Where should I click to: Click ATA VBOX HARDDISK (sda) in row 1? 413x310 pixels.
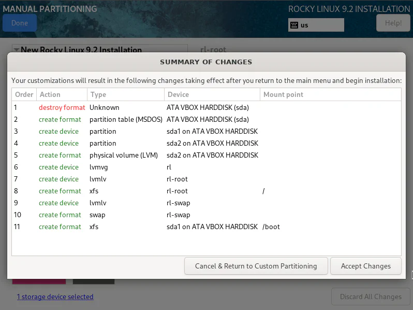tap(208, 107)
